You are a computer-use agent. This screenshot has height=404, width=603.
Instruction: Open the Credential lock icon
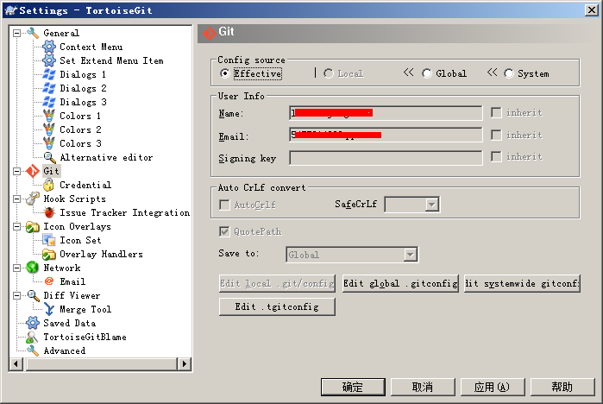coord(49,185)
